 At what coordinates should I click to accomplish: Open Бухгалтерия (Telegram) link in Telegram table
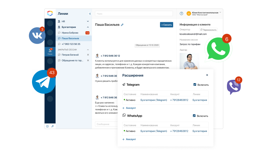154,100
